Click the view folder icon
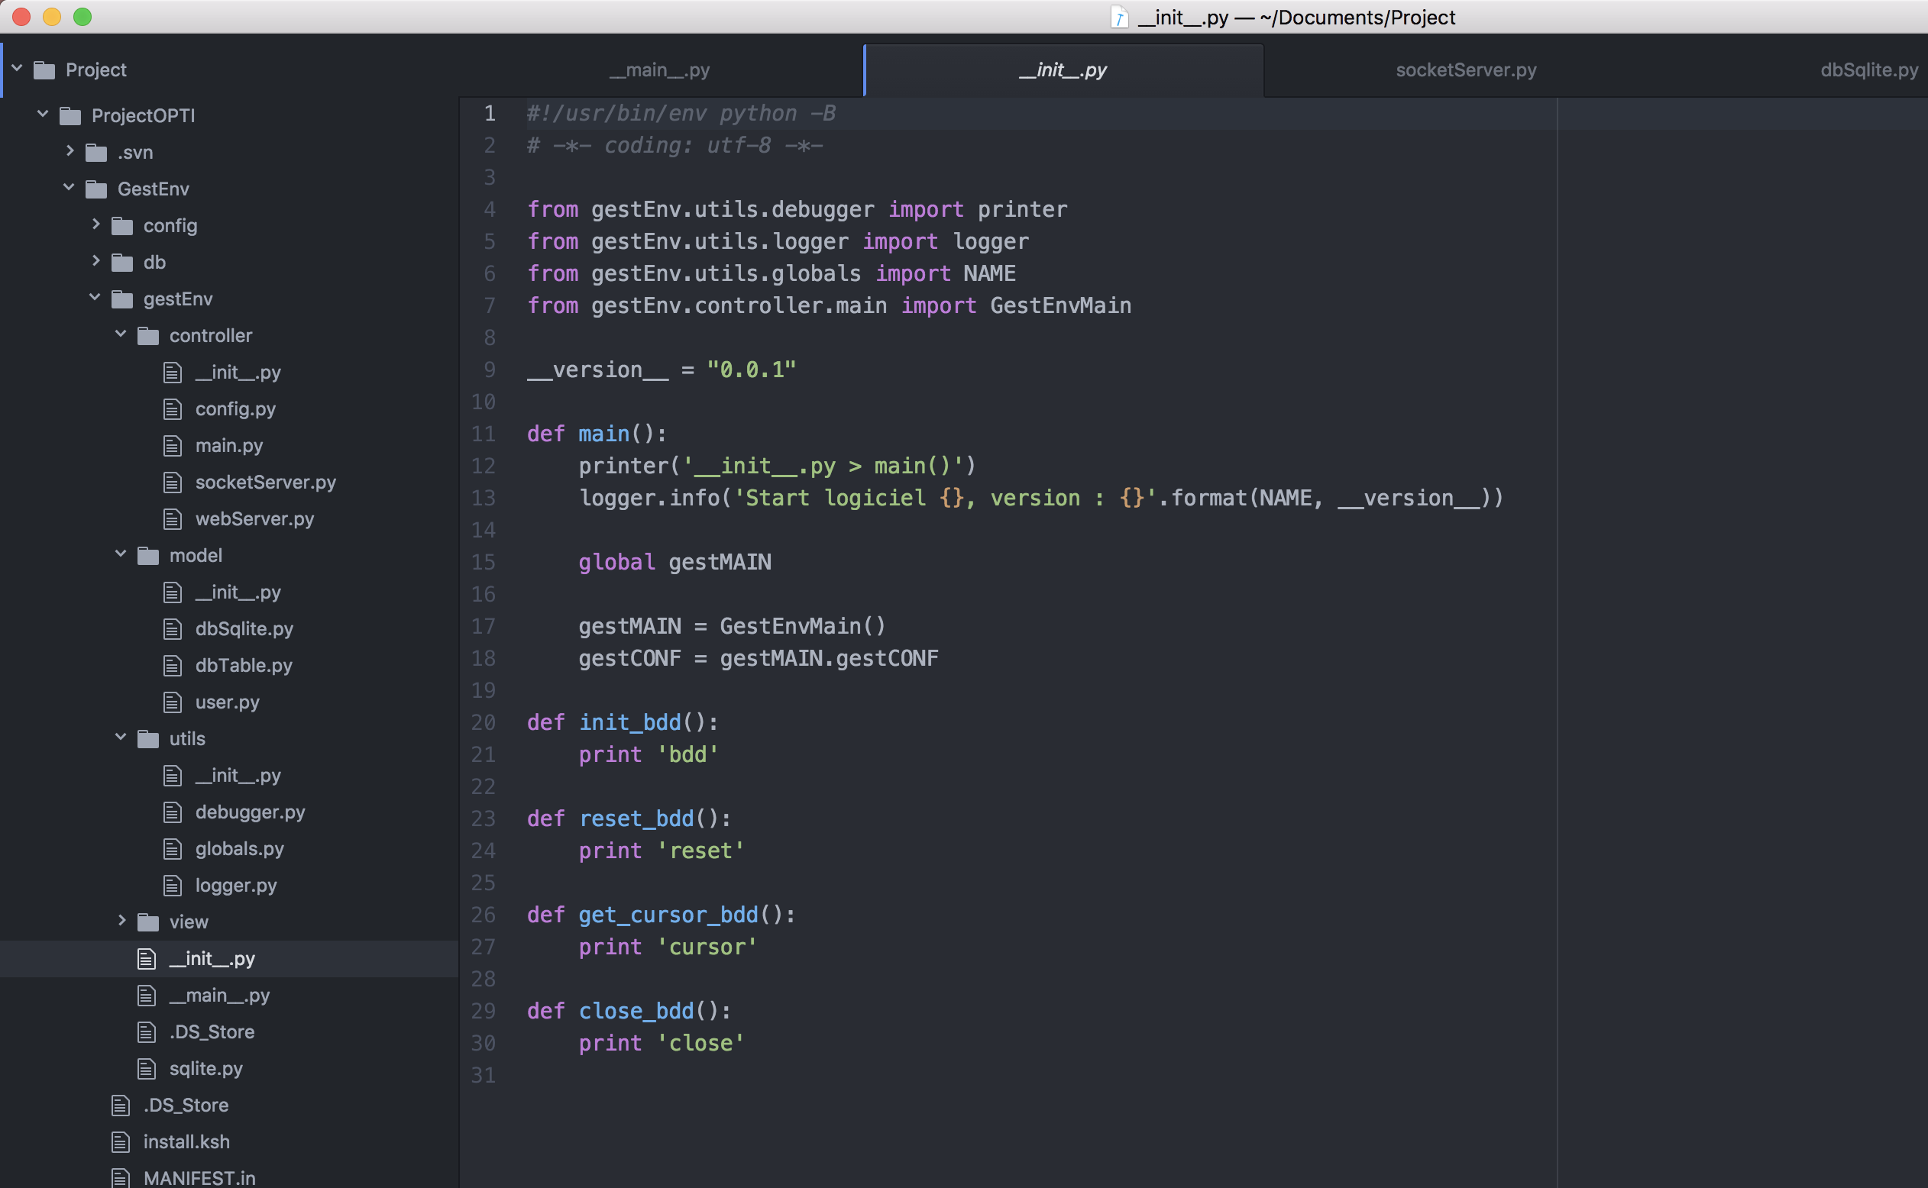Image resolution: width=1928 pixels, height=1188 pixels. tap(147, 922)
